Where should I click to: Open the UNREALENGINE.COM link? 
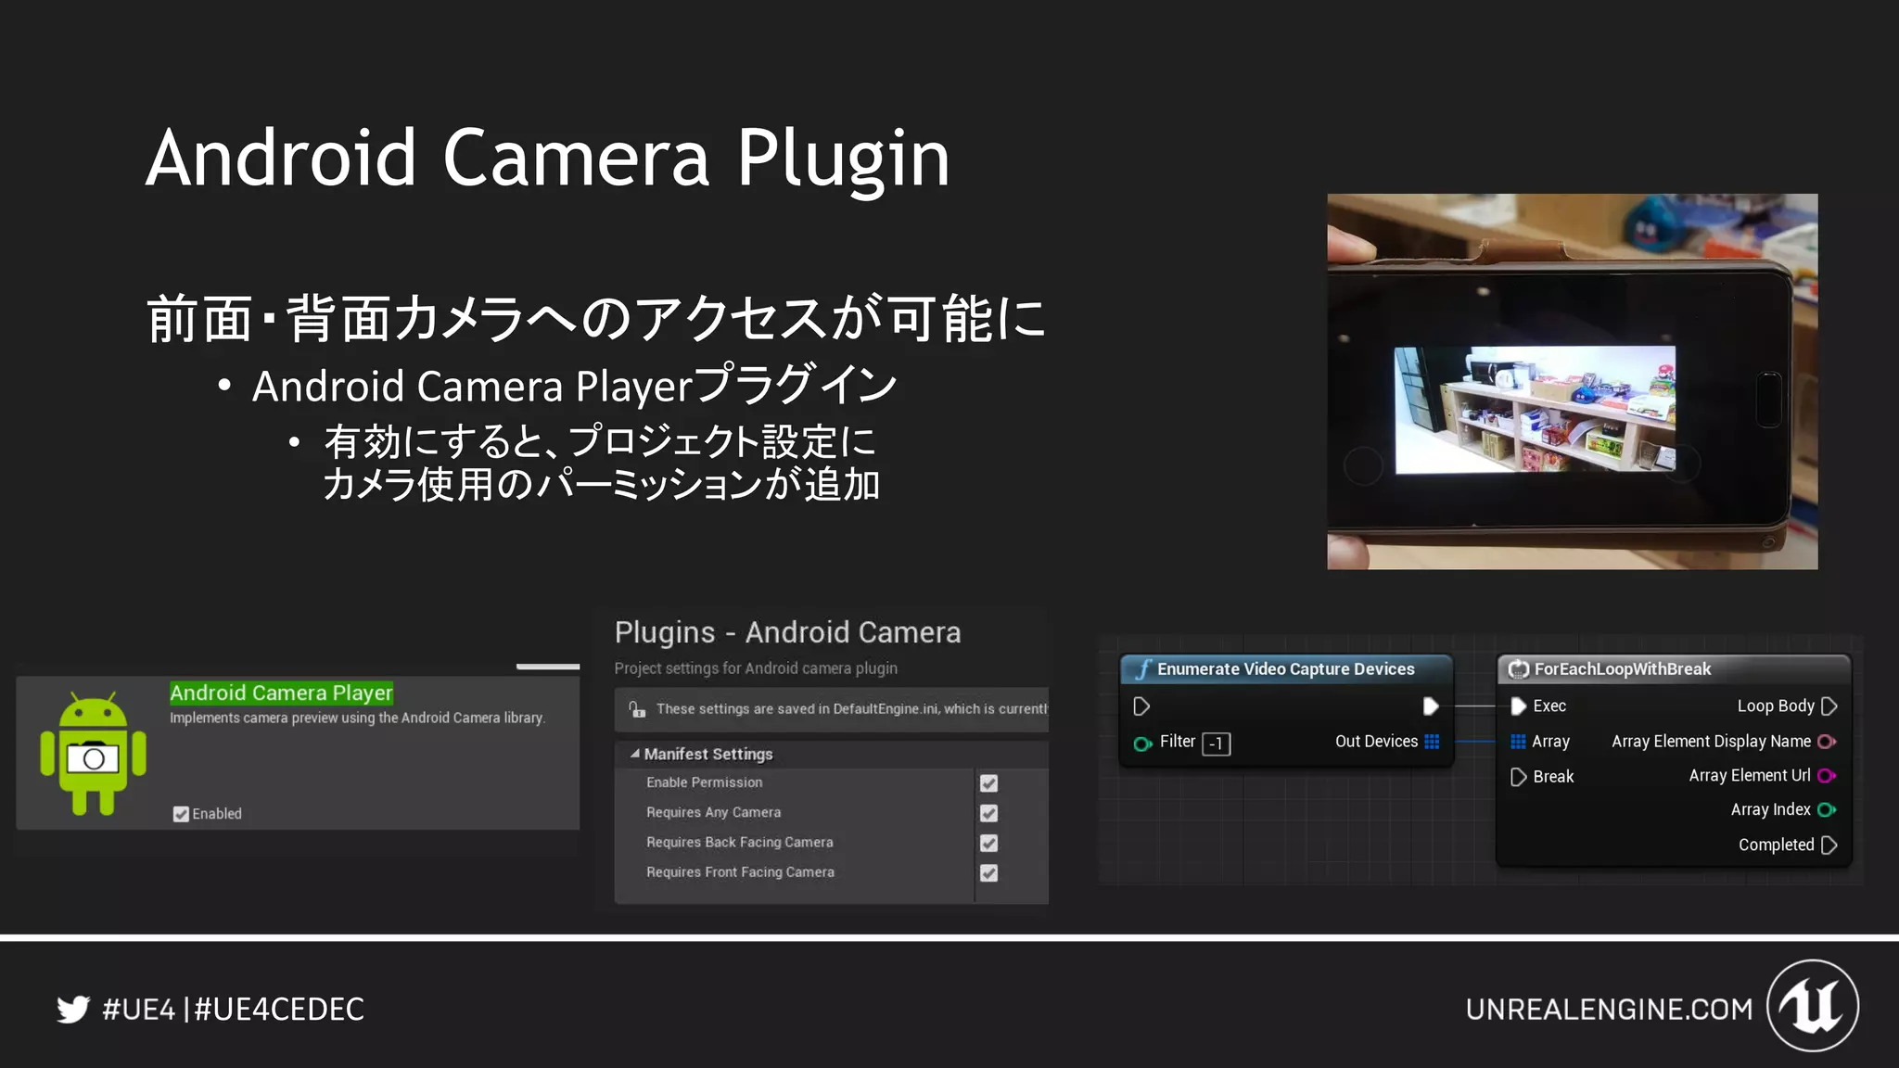coord(1609,1009)
